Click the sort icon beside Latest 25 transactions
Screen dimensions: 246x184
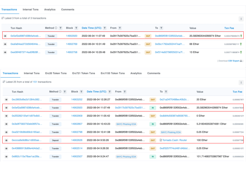(x=4, y=82)
